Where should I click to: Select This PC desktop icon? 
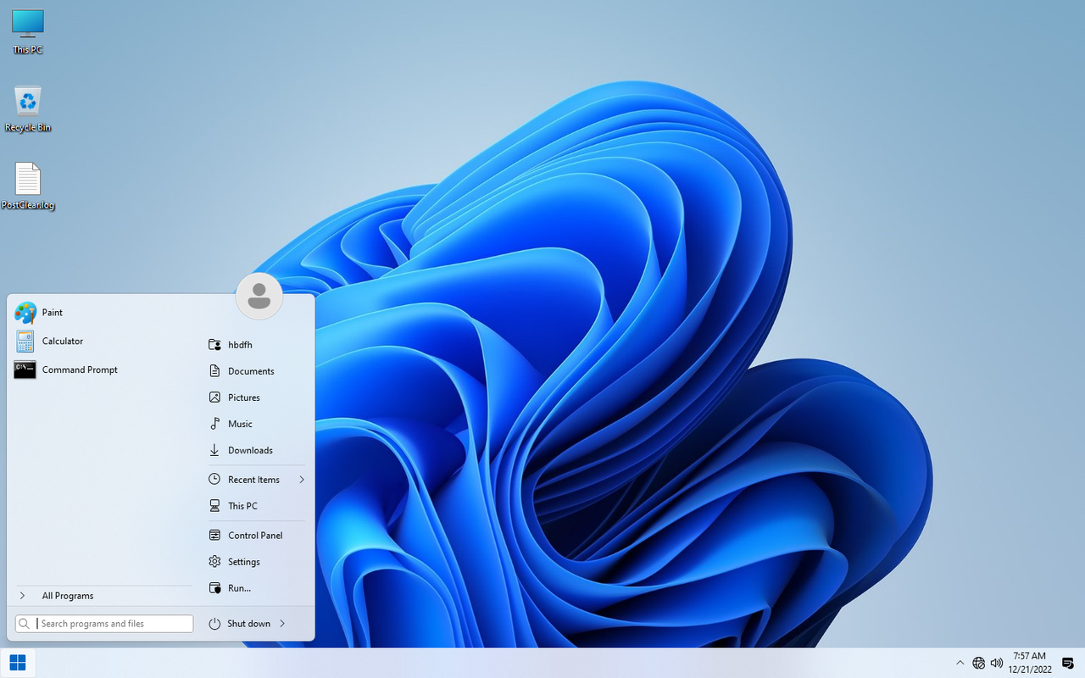[27, 31]
